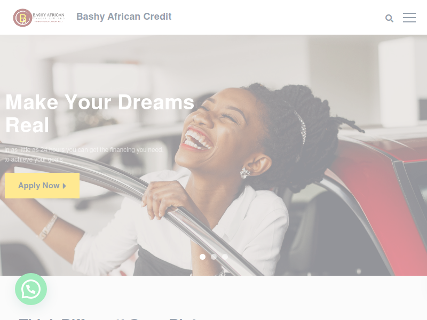Start a WhatsApp chat via green bubble
Viewport: 427px width, 320px height.
[x=31, y=289]
